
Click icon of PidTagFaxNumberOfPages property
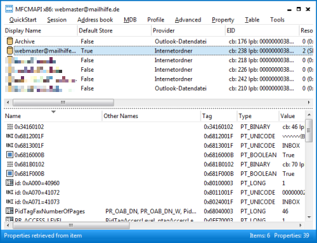(x=10, y=211)
